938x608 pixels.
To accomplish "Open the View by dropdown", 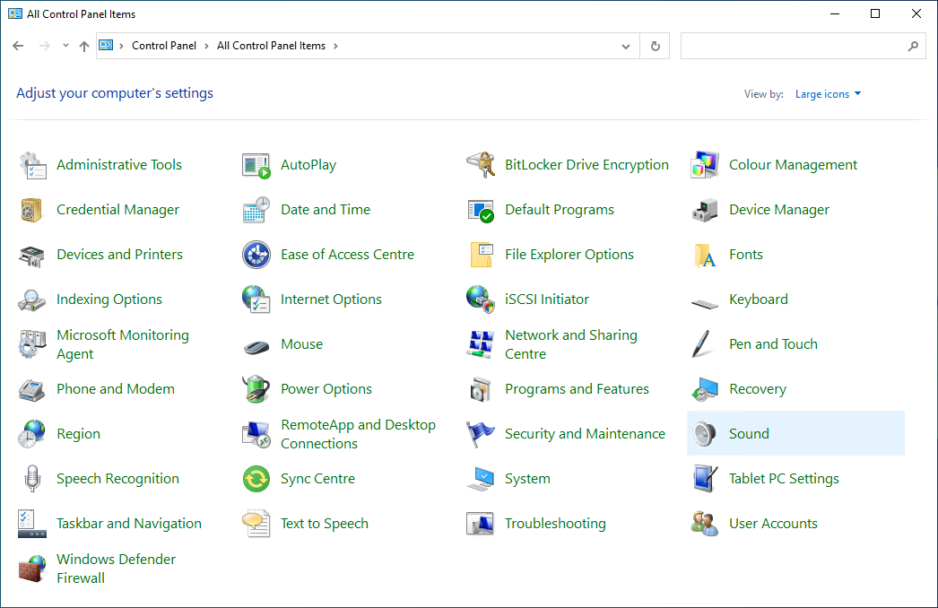I will [827, 93].
